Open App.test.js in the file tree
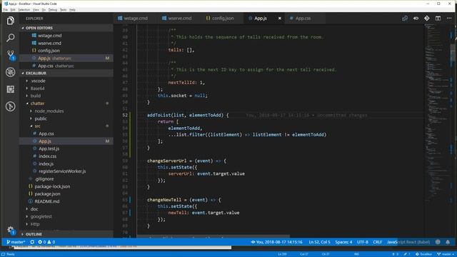 [x=66, y=148]
